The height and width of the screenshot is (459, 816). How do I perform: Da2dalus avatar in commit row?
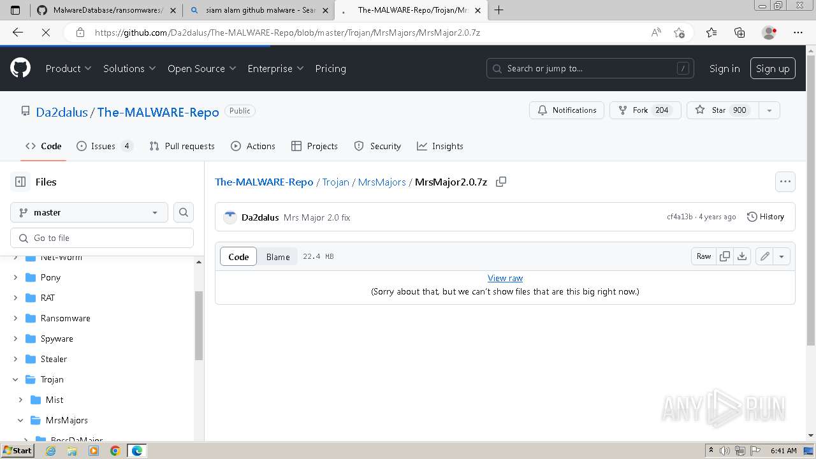click(230, 217)
